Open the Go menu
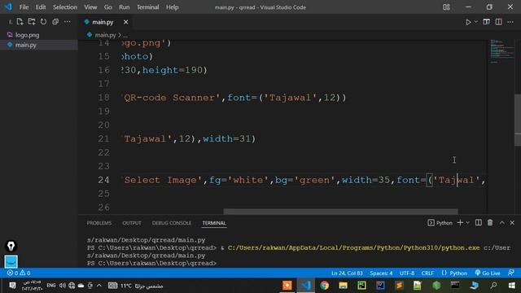Viewport: 521px width, 293px height. point(108,7)
